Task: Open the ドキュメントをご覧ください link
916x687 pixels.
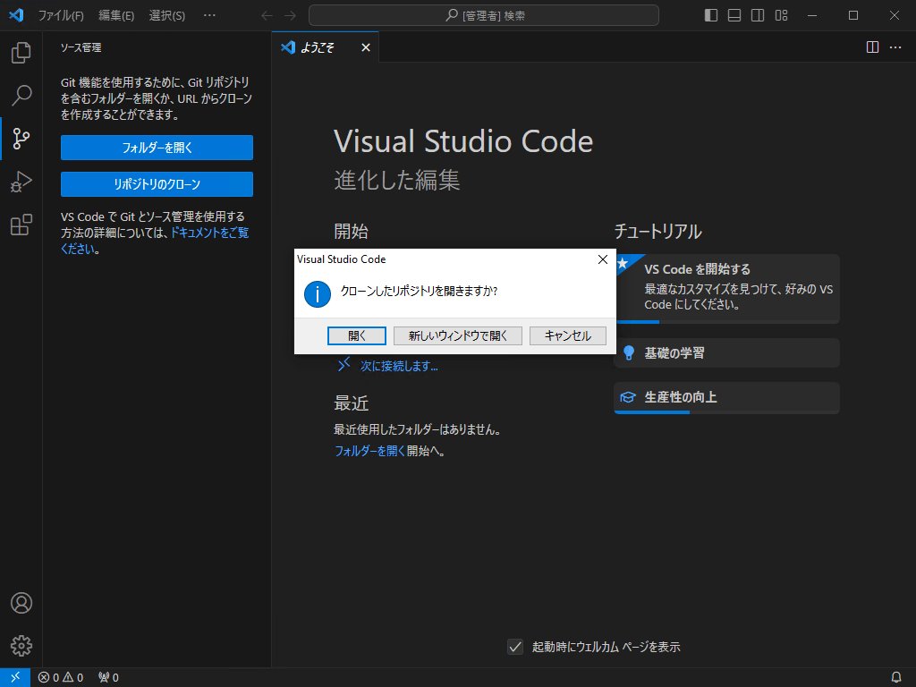Action: [209, 233]
